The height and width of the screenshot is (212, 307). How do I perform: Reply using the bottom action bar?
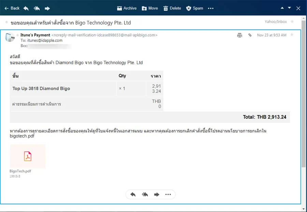(x=133, y=194)
